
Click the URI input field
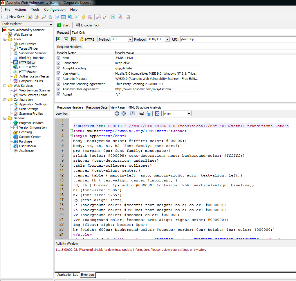237,39
